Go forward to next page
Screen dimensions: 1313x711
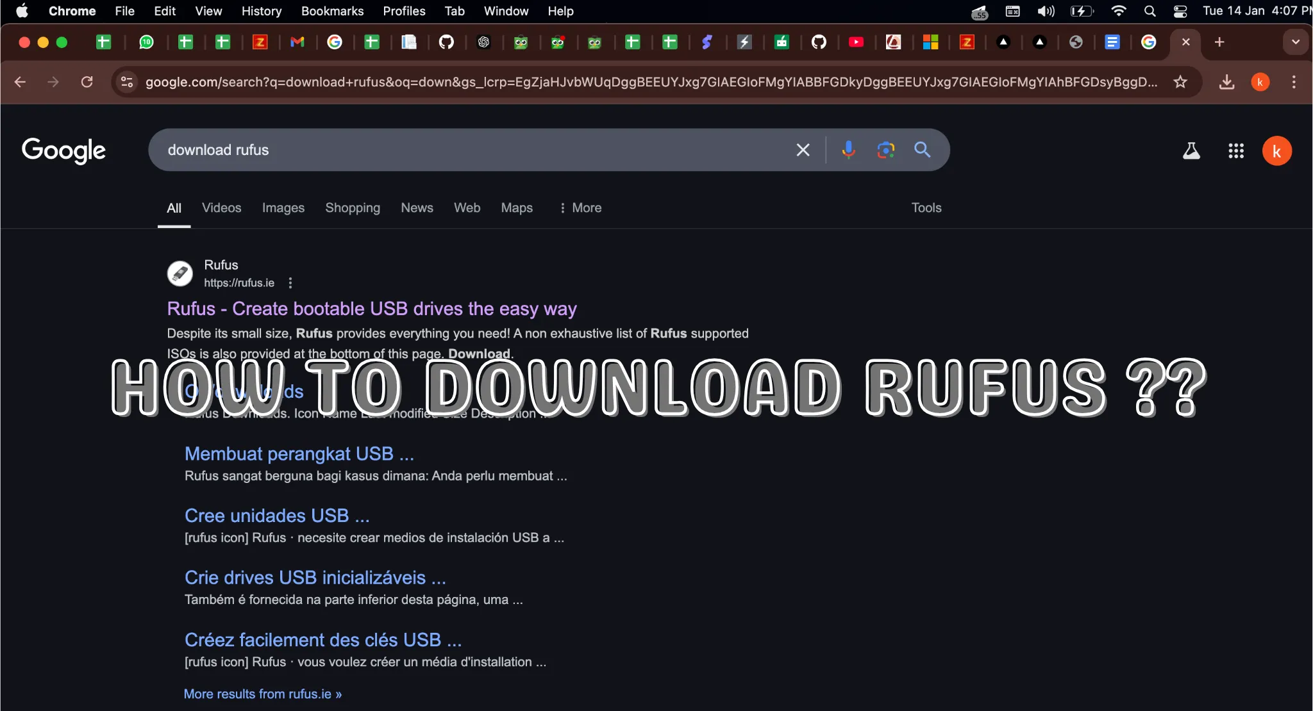point(53,82)
